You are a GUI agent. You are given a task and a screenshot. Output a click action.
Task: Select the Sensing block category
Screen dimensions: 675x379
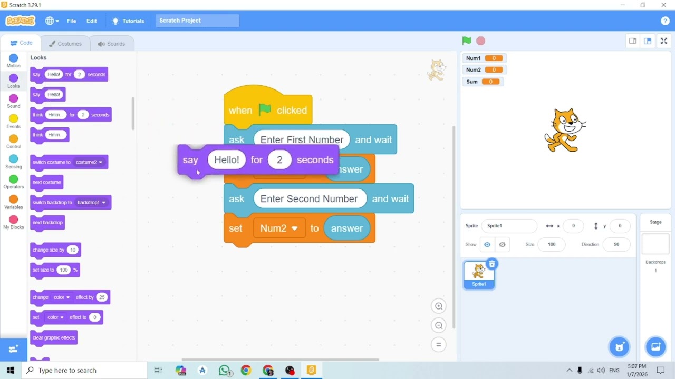pyautogui.click(x=14, y=162)
